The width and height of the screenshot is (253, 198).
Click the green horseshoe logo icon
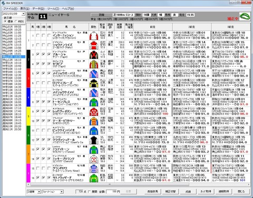coord(245,17)
